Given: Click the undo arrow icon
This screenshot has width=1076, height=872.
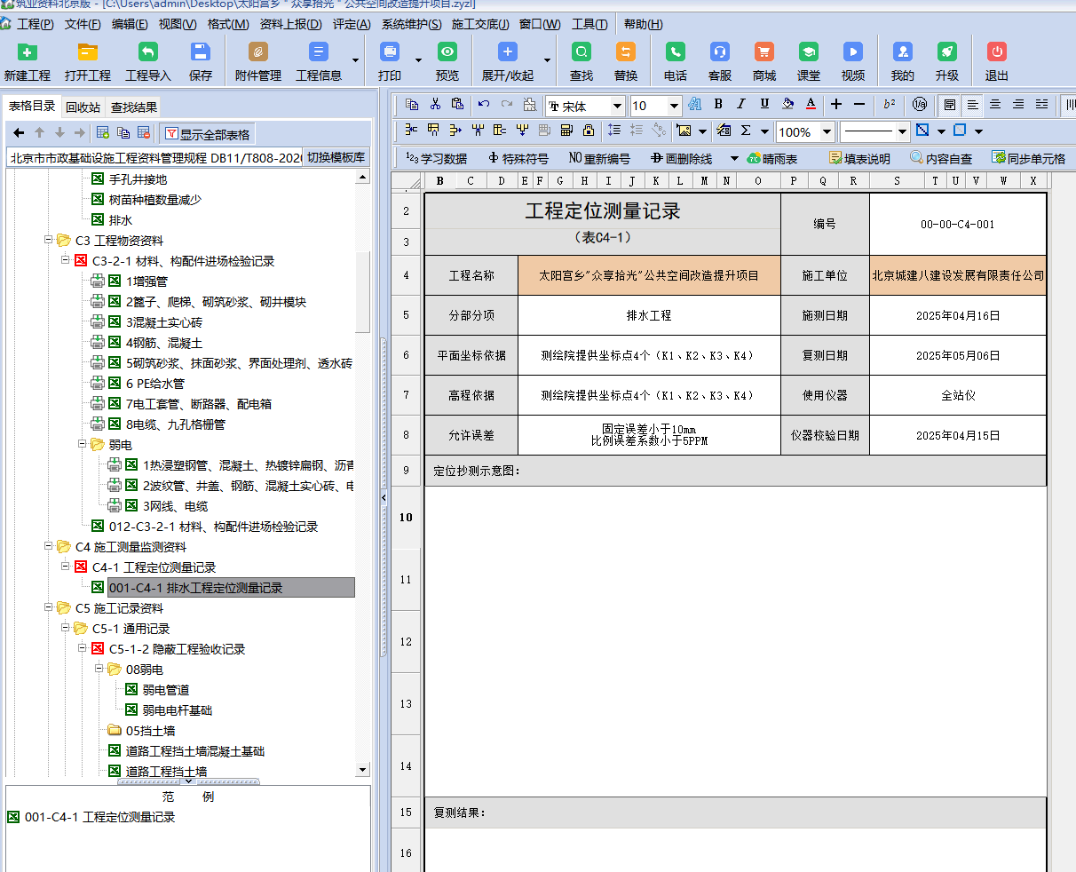Looking at the screenshot, I should (484, 105).
